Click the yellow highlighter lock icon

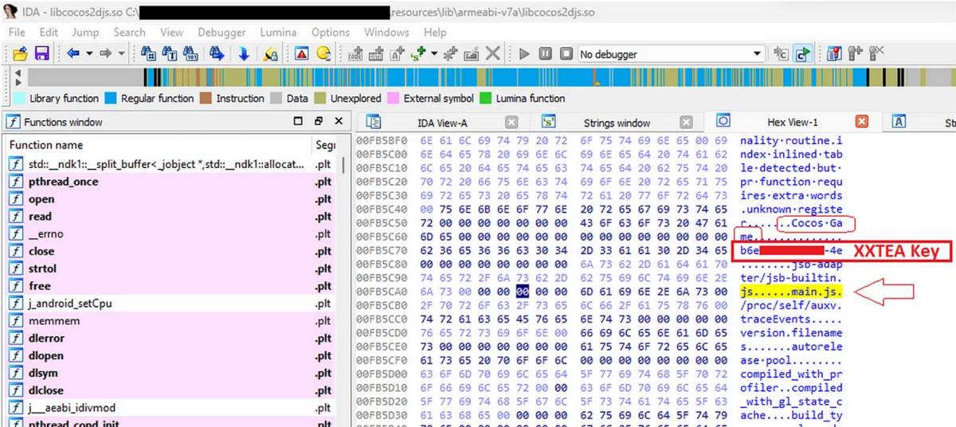271,54
